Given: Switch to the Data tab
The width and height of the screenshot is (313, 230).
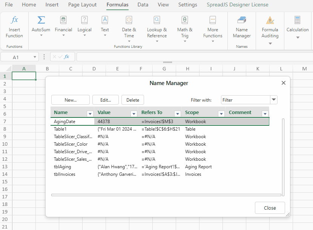Looking at the screenshot, I should 143,5.
